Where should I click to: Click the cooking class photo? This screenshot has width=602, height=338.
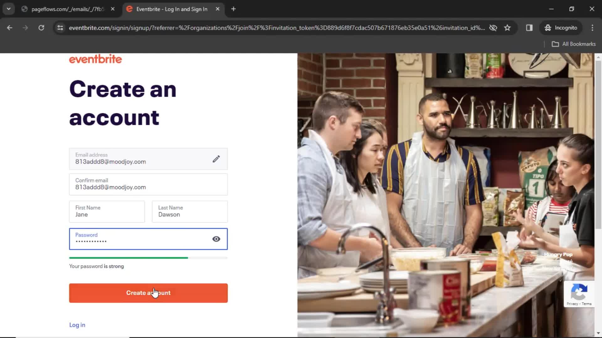coord(446,195)
